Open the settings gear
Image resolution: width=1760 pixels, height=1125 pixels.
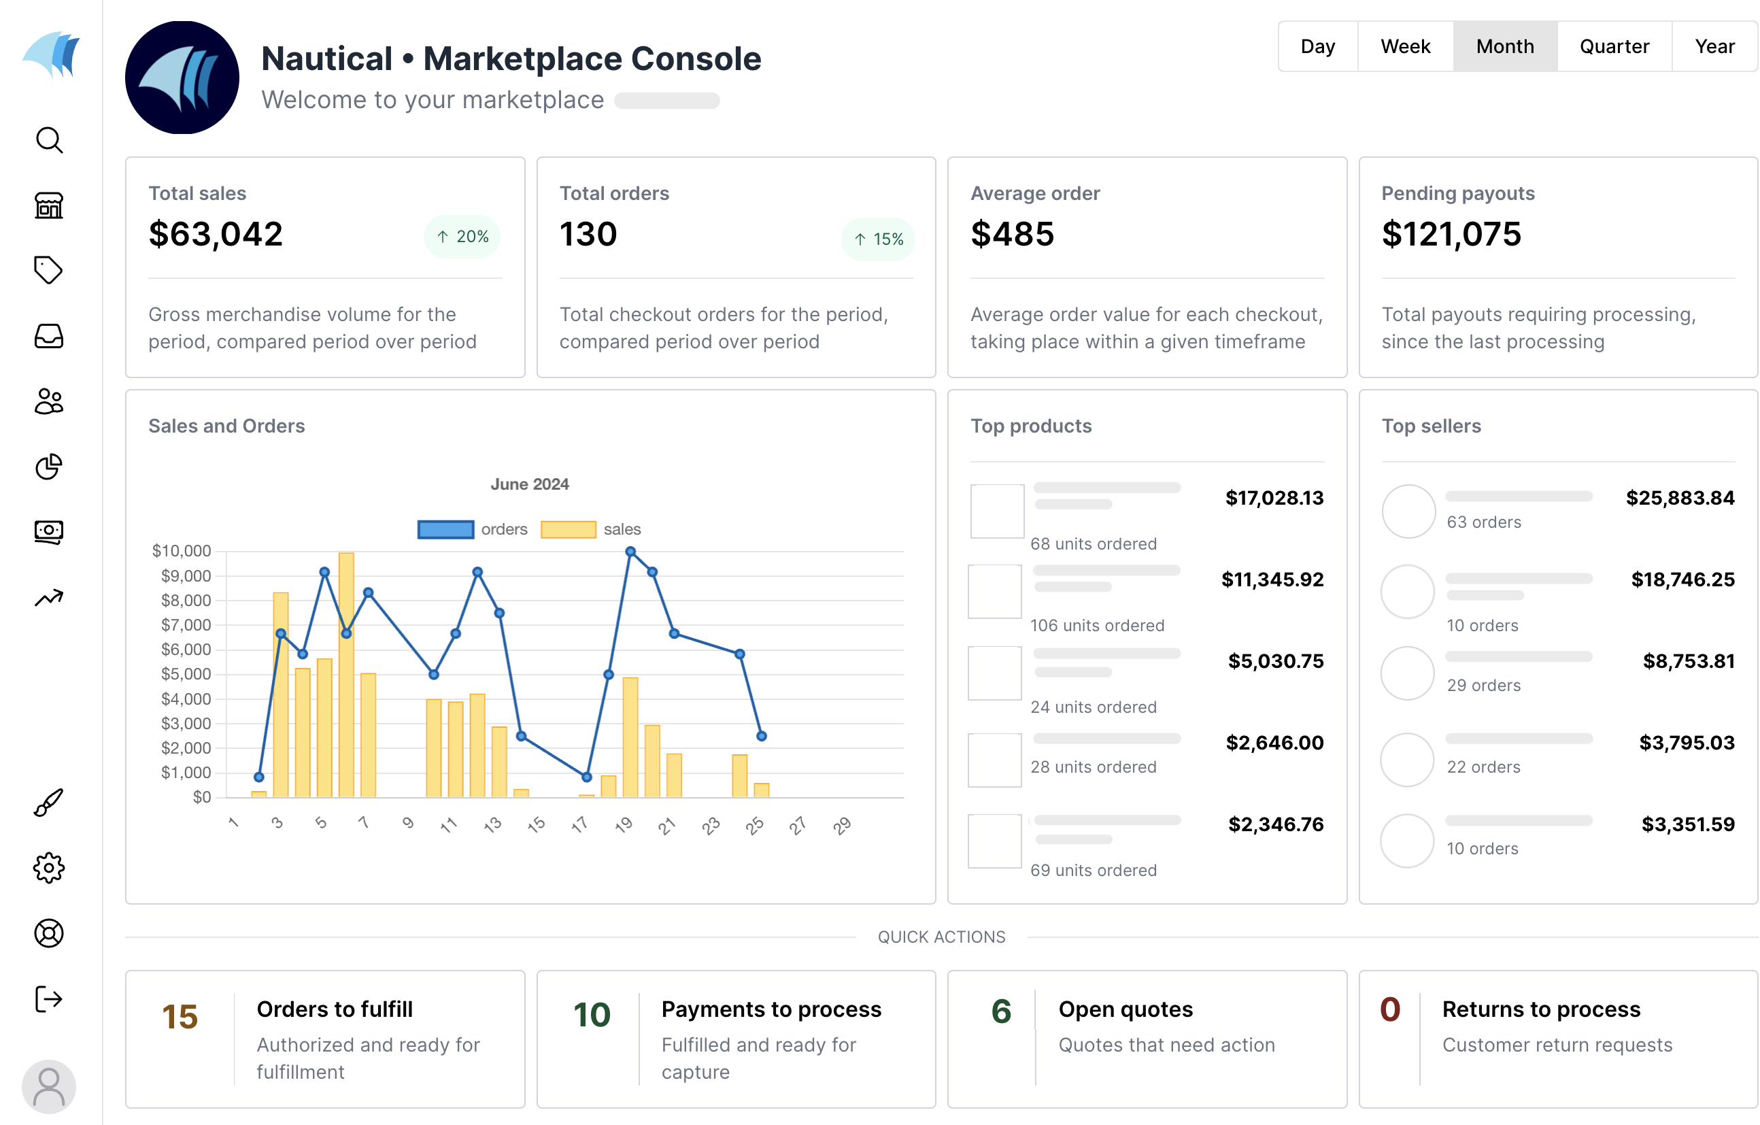tap(48, 868)
